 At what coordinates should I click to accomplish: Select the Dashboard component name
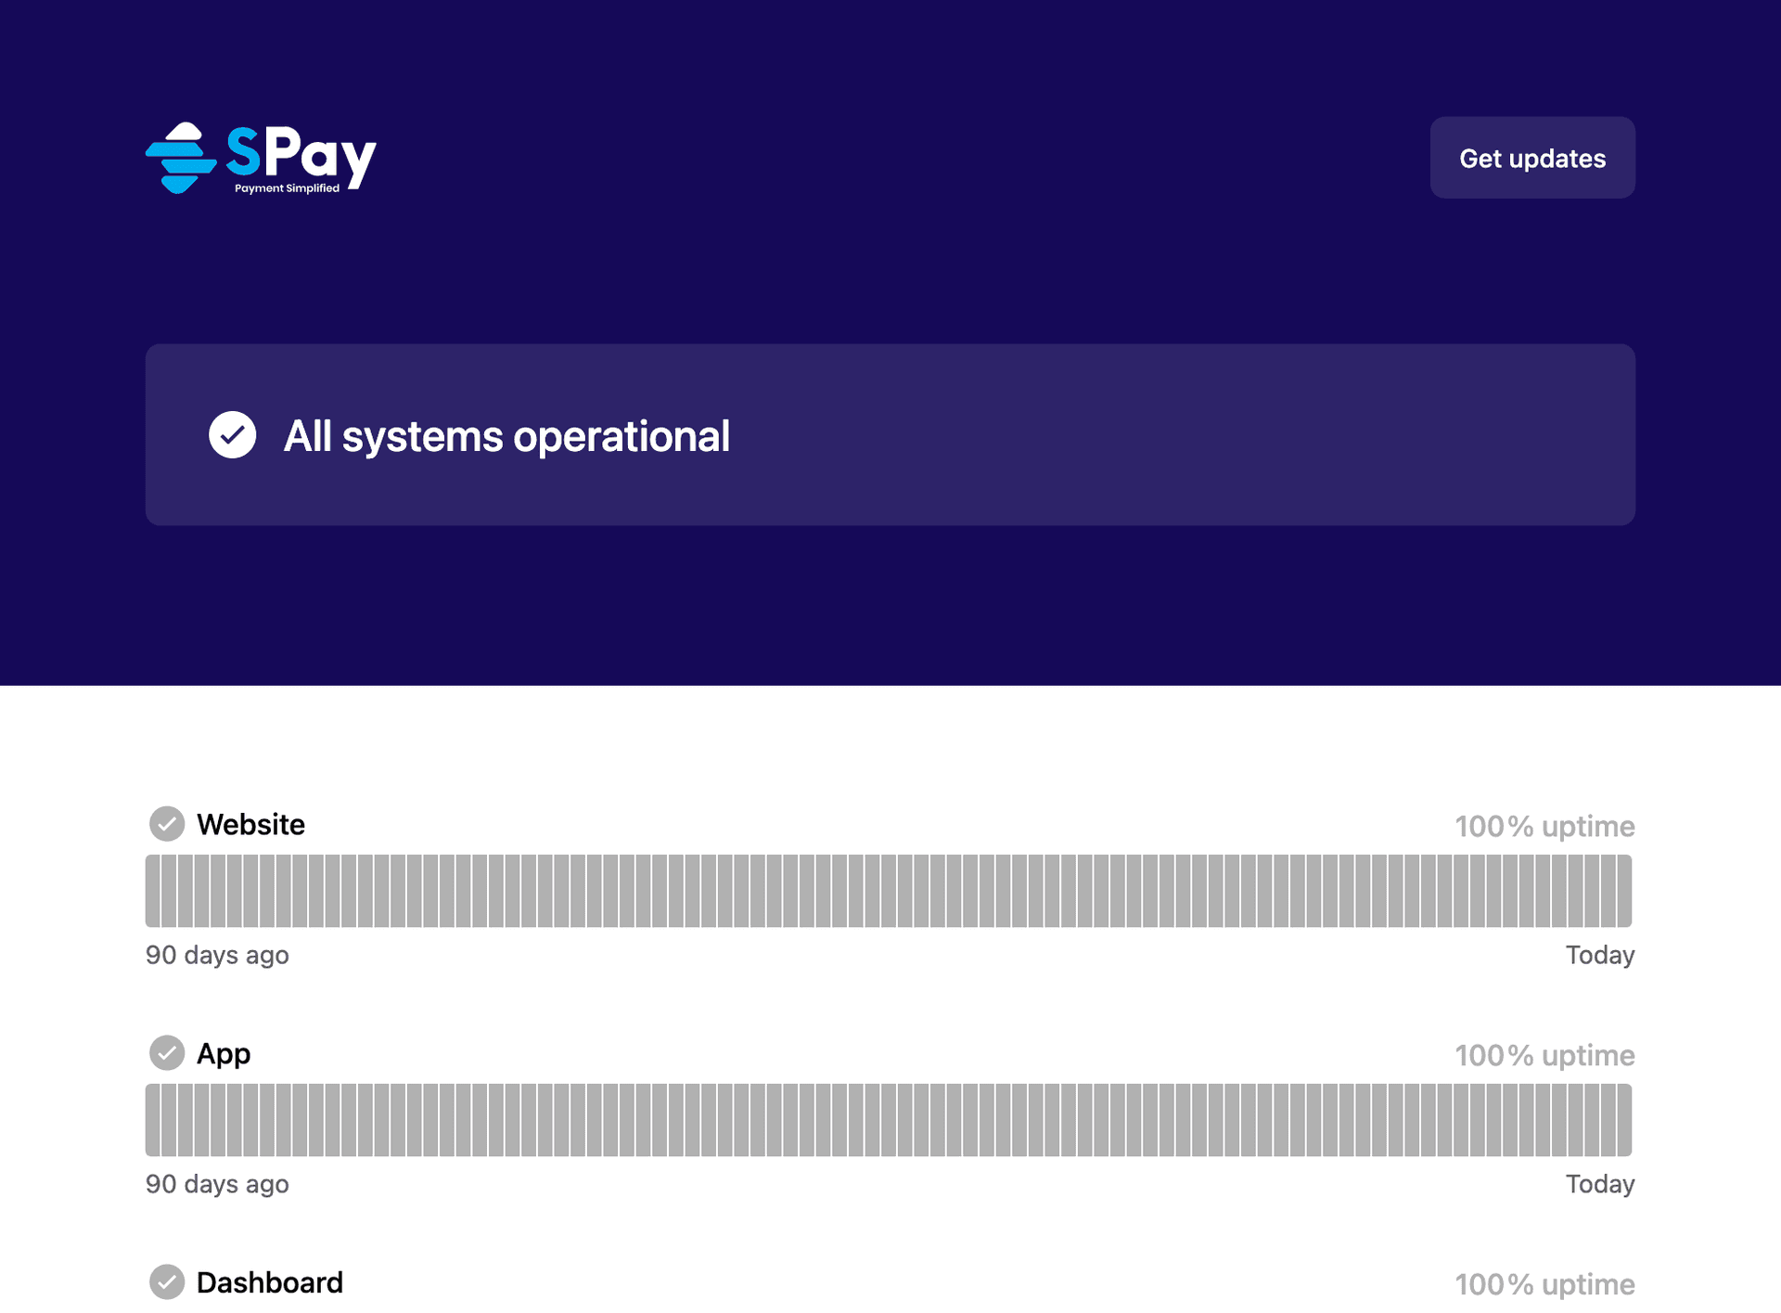[x=270, y=1282]
